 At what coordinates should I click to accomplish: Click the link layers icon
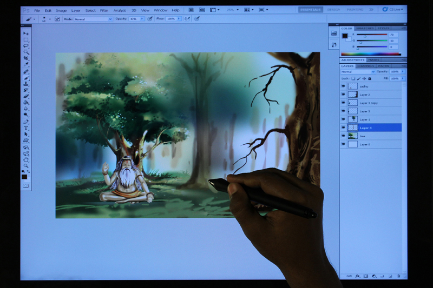coord(350,276)
